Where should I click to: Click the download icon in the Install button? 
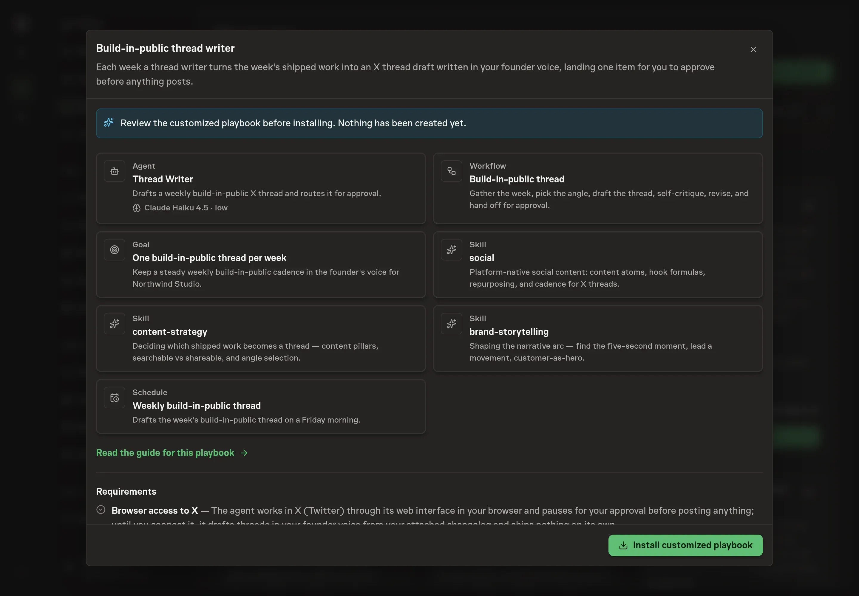pos(623,546)
